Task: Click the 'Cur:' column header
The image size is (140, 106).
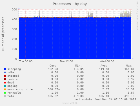Action: (x=53, y=66)
